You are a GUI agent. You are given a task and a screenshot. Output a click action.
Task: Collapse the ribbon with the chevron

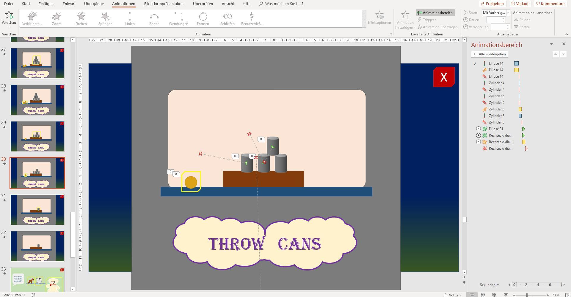(x=566, y=34)
